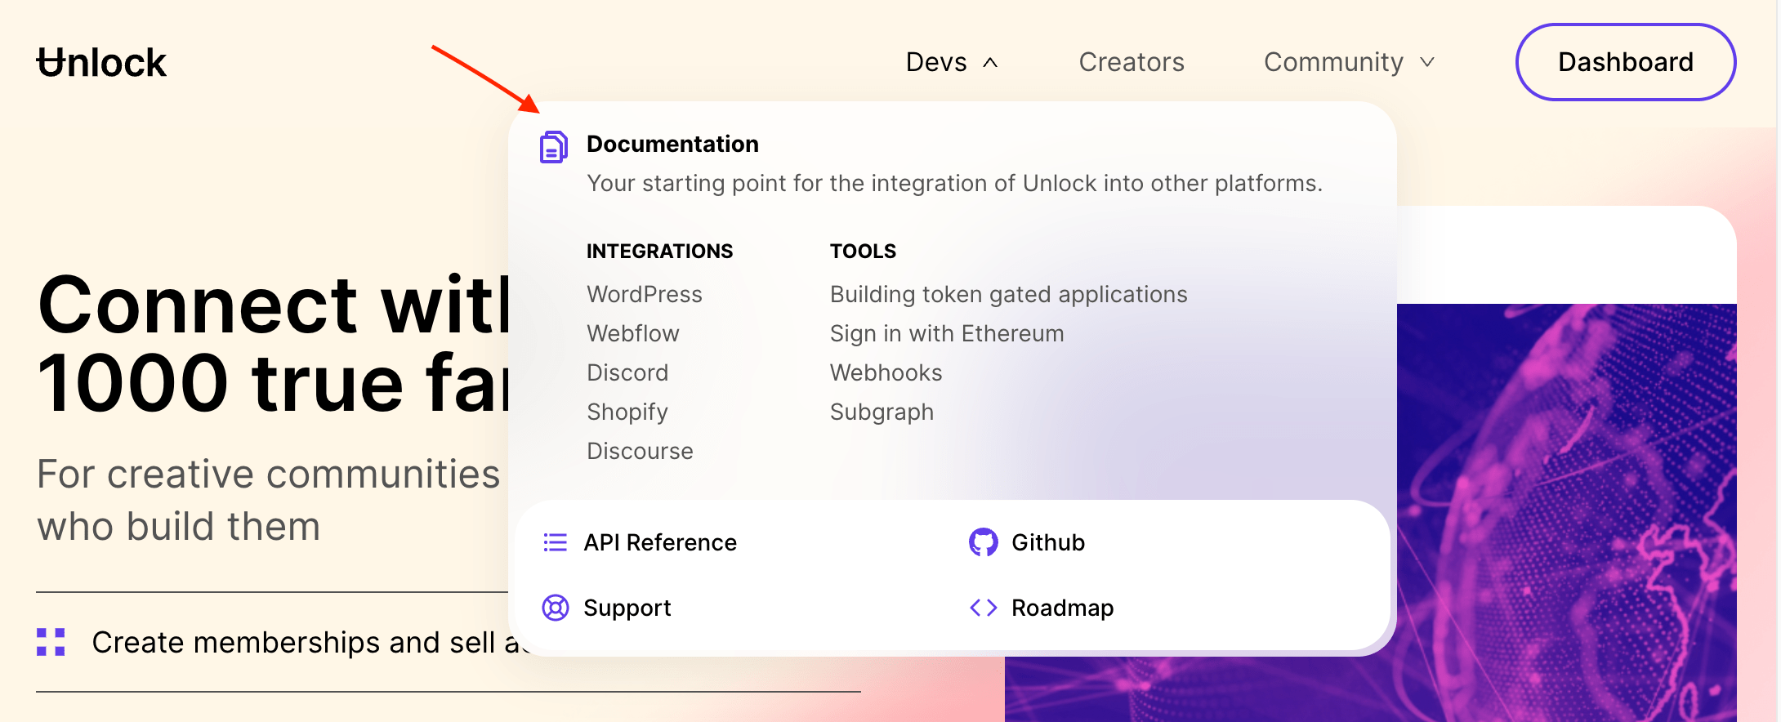1781x722 pixels.
Task: Open Building token gated applications
Action: (x=1009, y=294)
